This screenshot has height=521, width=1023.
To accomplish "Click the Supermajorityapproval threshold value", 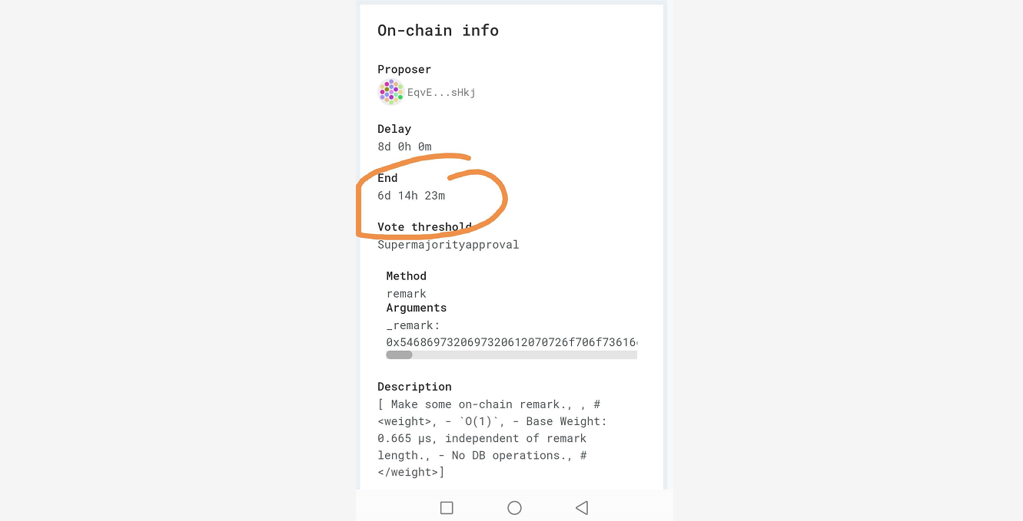I will point(448,245).
